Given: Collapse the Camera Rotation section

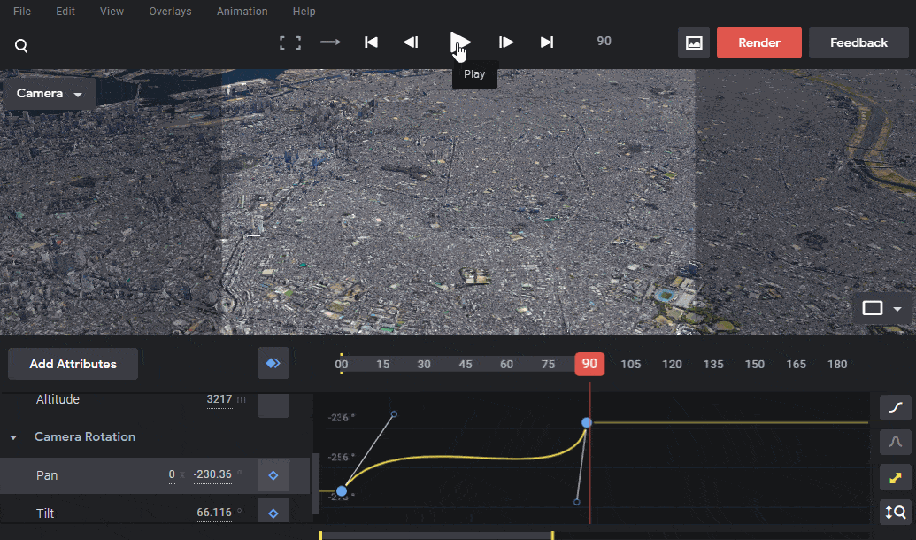Looking at the screenshot, I should (x=13, y=437).
